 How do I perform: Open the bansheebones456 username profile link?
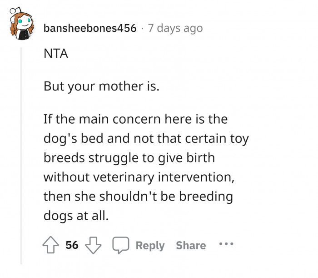90,28
